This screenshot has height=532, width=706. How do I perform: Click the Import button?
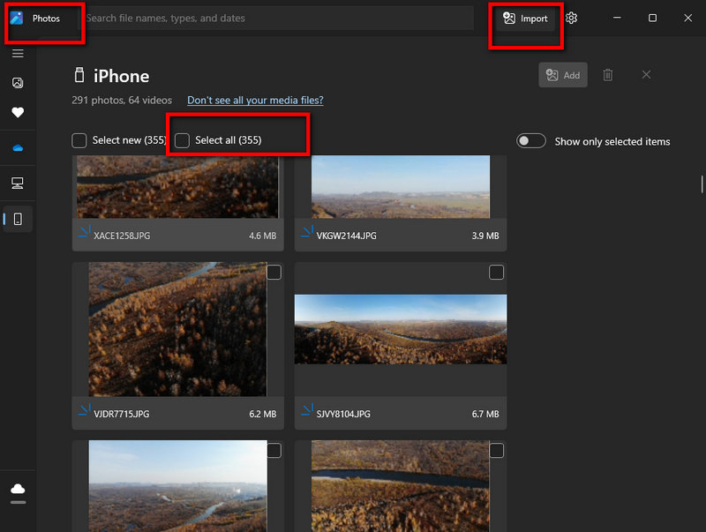tap(525, 19)
